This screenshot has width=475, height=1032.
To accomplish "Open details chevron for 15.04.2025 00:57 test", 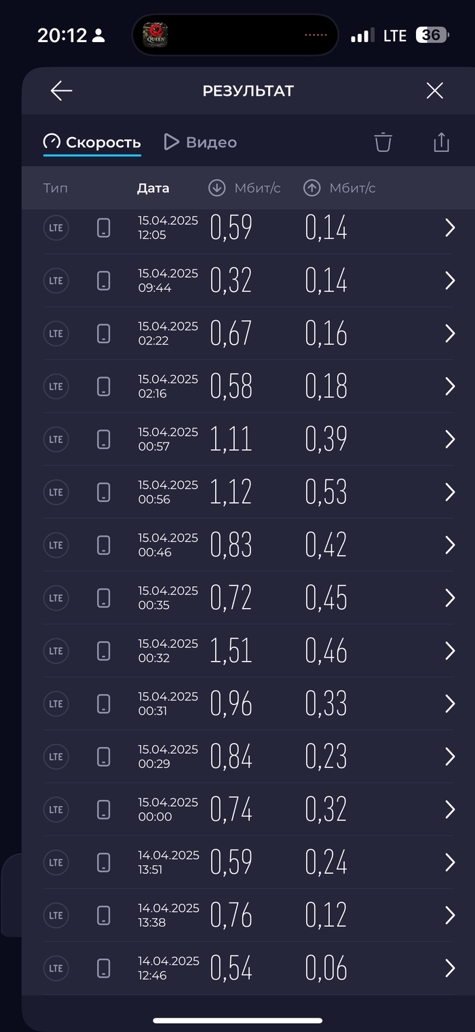I will point(449,440).
